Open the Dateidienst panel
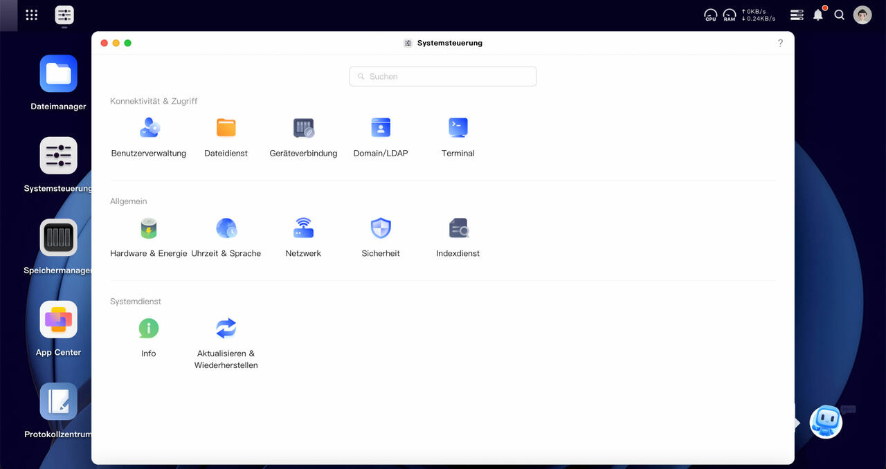Image resolution: width=886 pixels, height=469 pixels. click(x=226, y=138)
